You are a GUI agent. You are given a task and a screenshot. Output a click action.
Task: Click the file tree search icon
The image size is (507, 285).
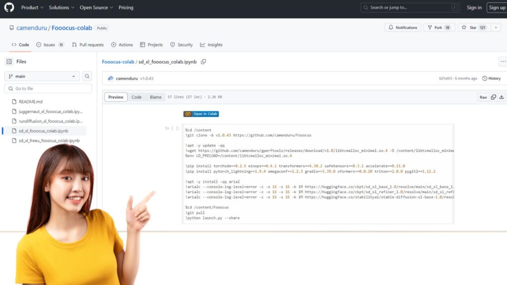(x=87, y=76)
